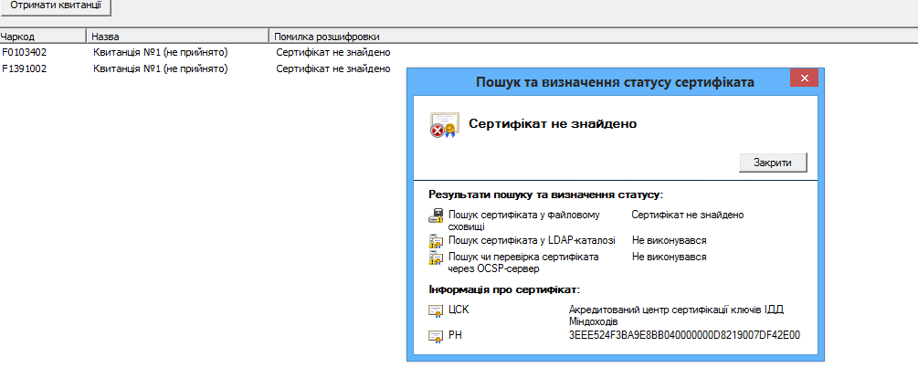Click Пошук сертифіката у файловому сховищі text

tap(524, 221)
